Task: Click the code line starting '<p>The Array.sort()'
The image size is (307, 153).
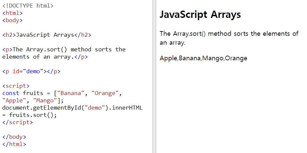Action: point(64,49)
